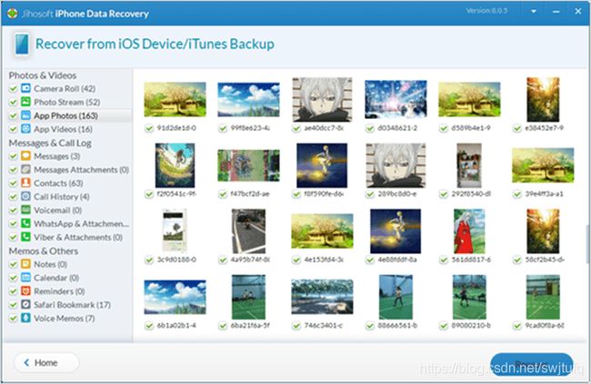Click the Voicemail icon
The height and width of the screenshot is (384, 591).
click(25, 210)
